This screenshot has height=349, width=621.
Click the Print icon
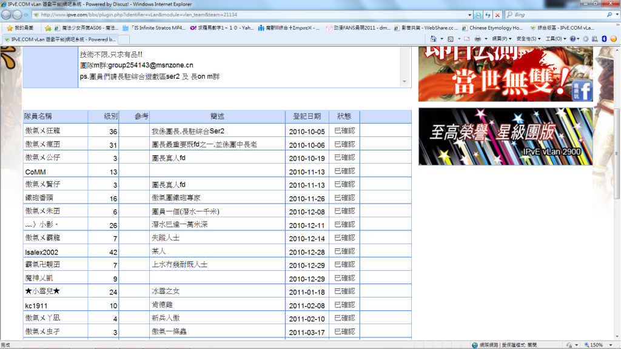tap(477, 39)
